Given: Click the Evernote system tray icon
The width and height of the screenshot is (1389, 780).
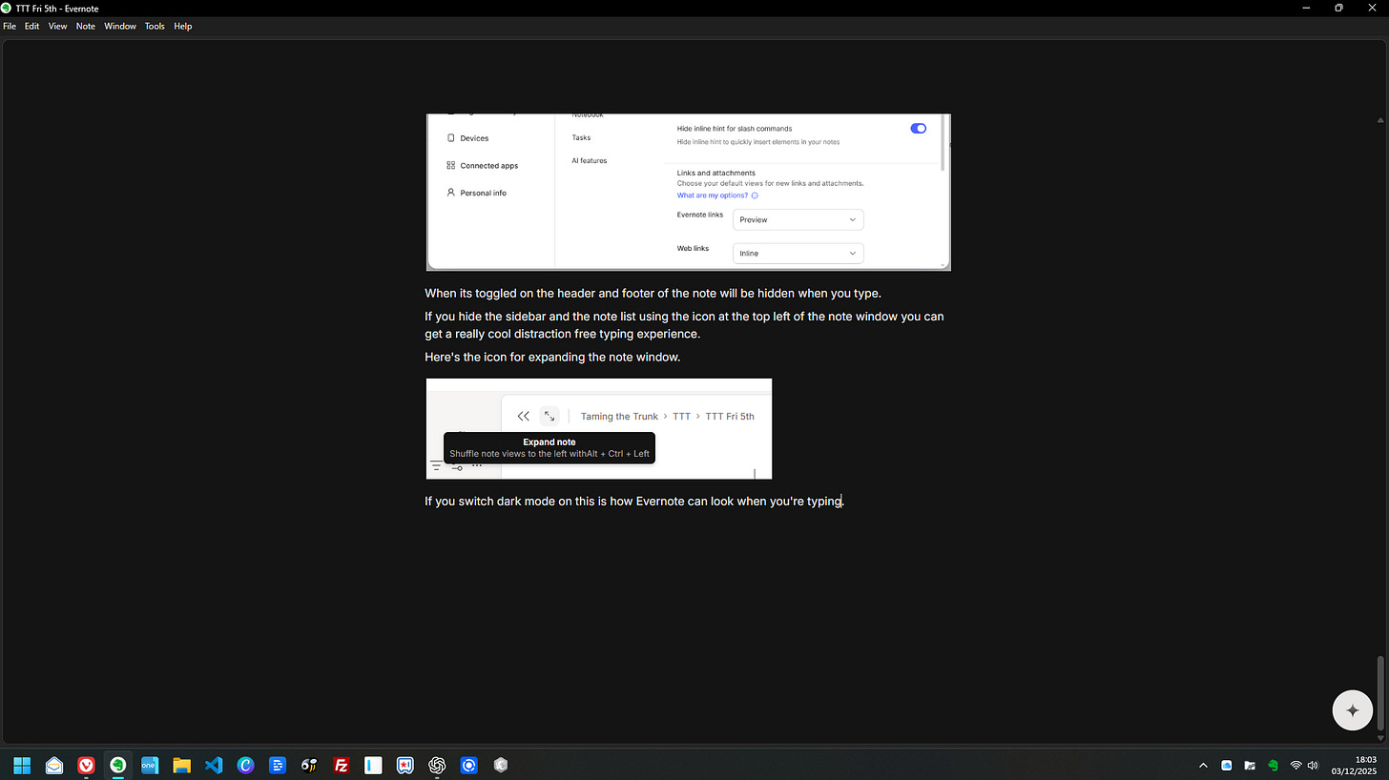Looking at the screenshot, I should click(x=1273, y=765).
